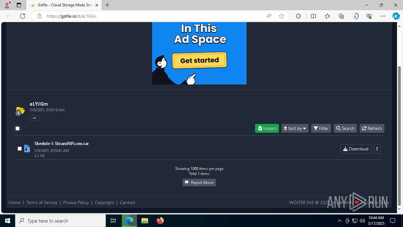The image size is (403, 227).
Task: Click the aLYJGm folder icon
Action: pos(20,111)
